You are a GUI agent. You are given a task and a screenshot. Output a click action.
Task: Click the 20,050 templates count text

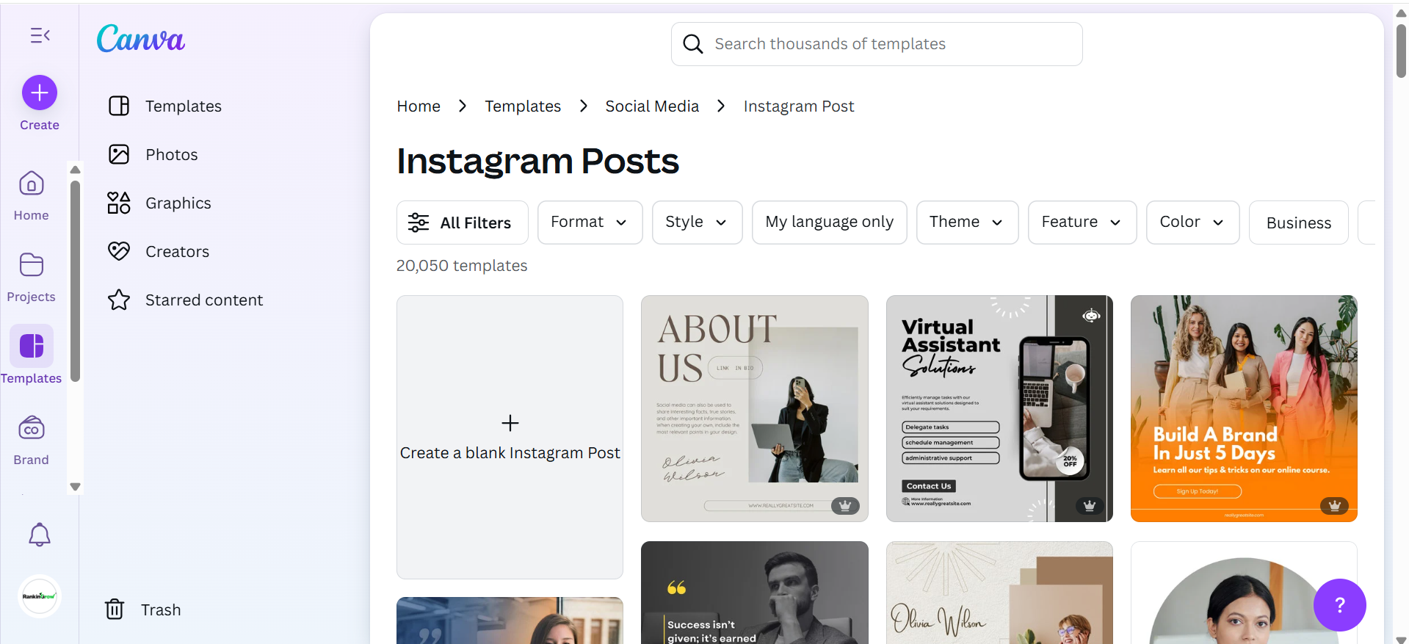(x=462, y=266)
